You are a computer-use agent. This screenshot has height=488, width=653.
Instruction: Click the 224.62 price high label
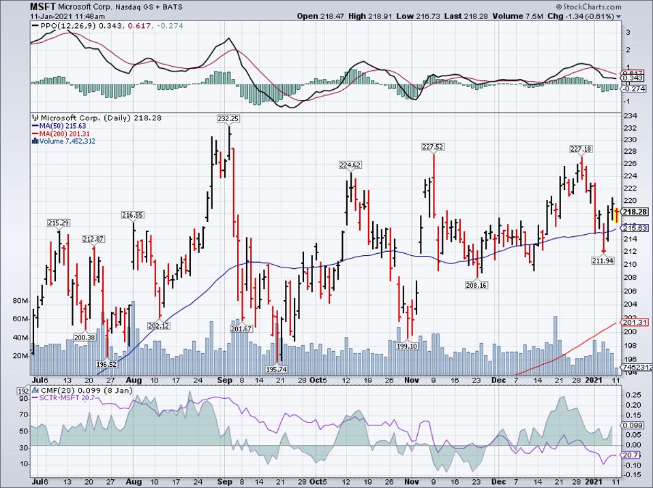(x=350, y=165)
